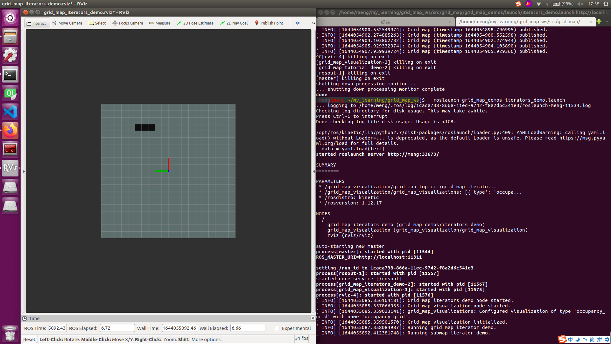Click the Sogou input icon in top bar
Screen dimensions: 611x344
pyautogui.click(x=518, y=4)
